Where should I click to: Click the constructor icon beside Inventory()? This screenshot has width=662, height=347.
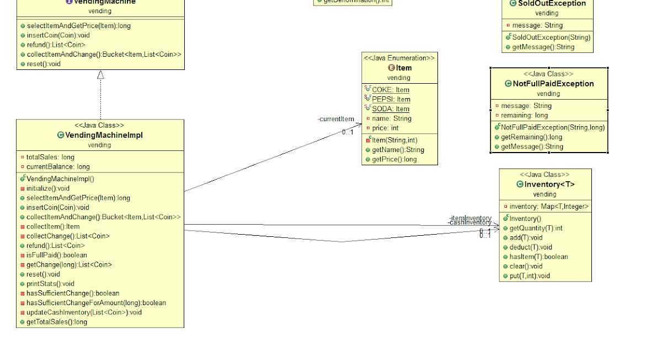coord(505,219)
